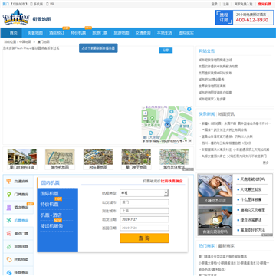Click the blue 铁路查询 globe icon

(x=9, y=273)
